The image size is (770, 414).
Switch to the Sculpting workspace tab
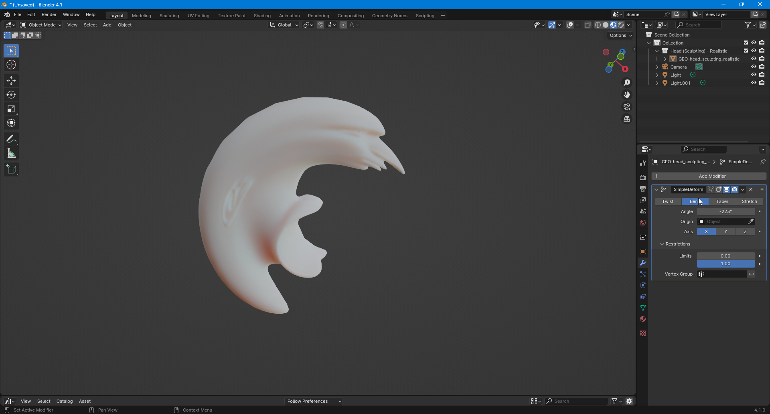click(169, 16)
